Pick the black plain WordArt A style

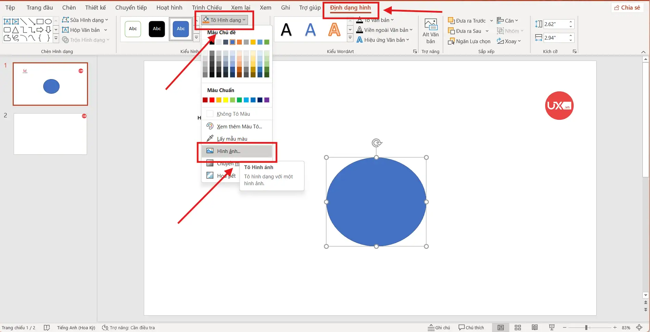pyautogui.click(x=286, y=30)
